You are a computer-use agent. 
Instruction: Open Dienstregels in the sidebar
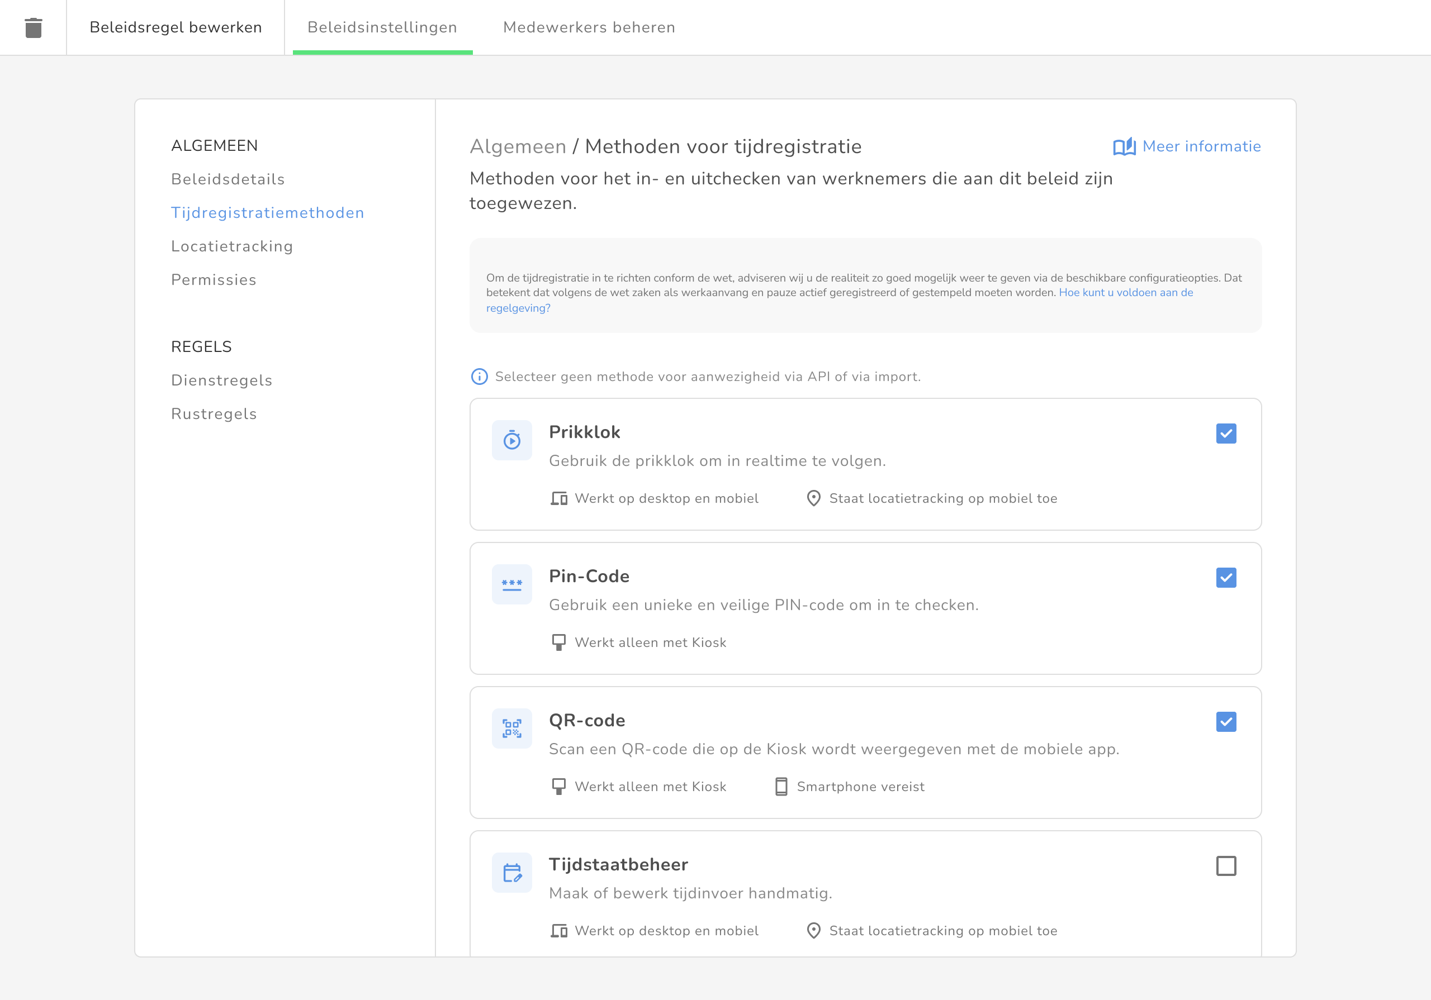221,380
